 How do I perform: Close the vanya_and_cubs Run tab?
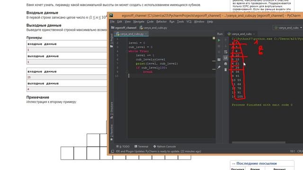254,34
